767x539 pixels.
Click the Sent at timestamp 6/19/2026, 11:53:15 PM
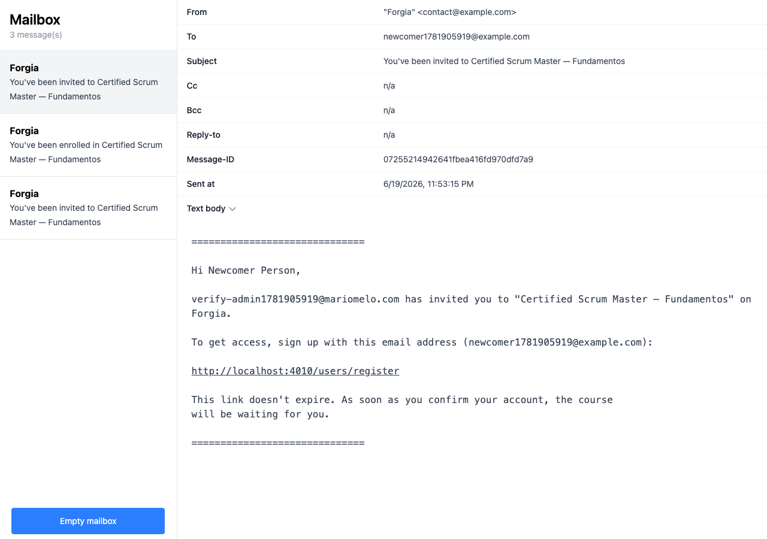point(428,184)
